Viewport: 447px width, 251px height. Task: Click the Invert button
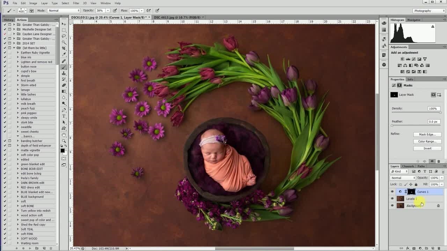pos(427,149)
